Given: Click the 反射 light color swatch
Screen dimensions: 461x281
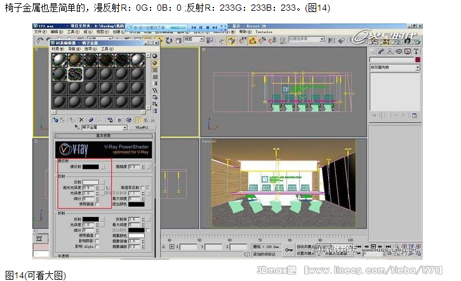Looking at the screenshot, I should click(x=91, y=182).
